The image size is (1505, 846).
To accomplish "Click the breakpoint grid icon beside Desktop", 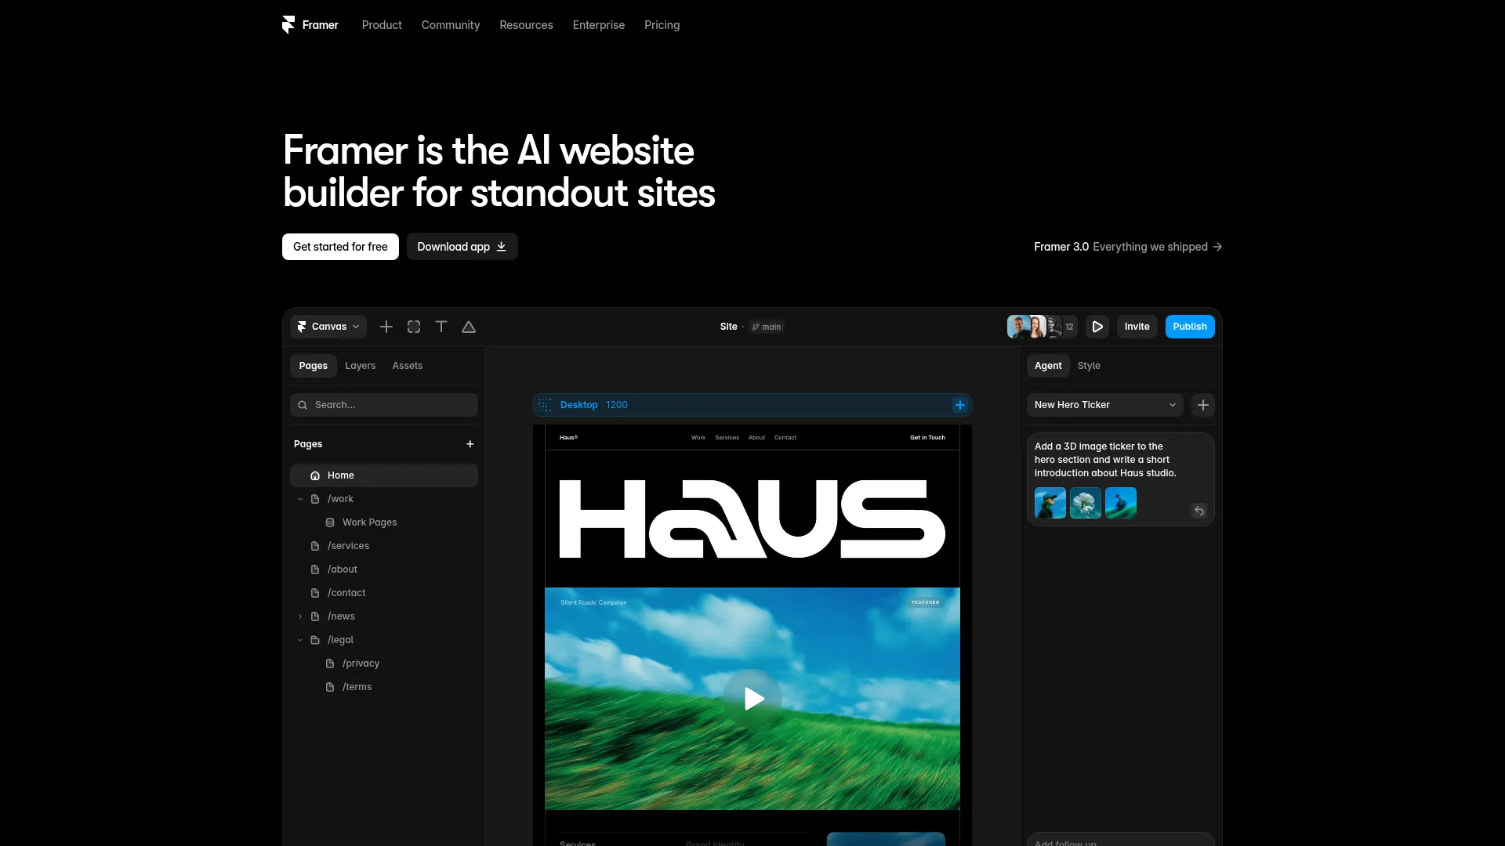I will pos(545,405).
